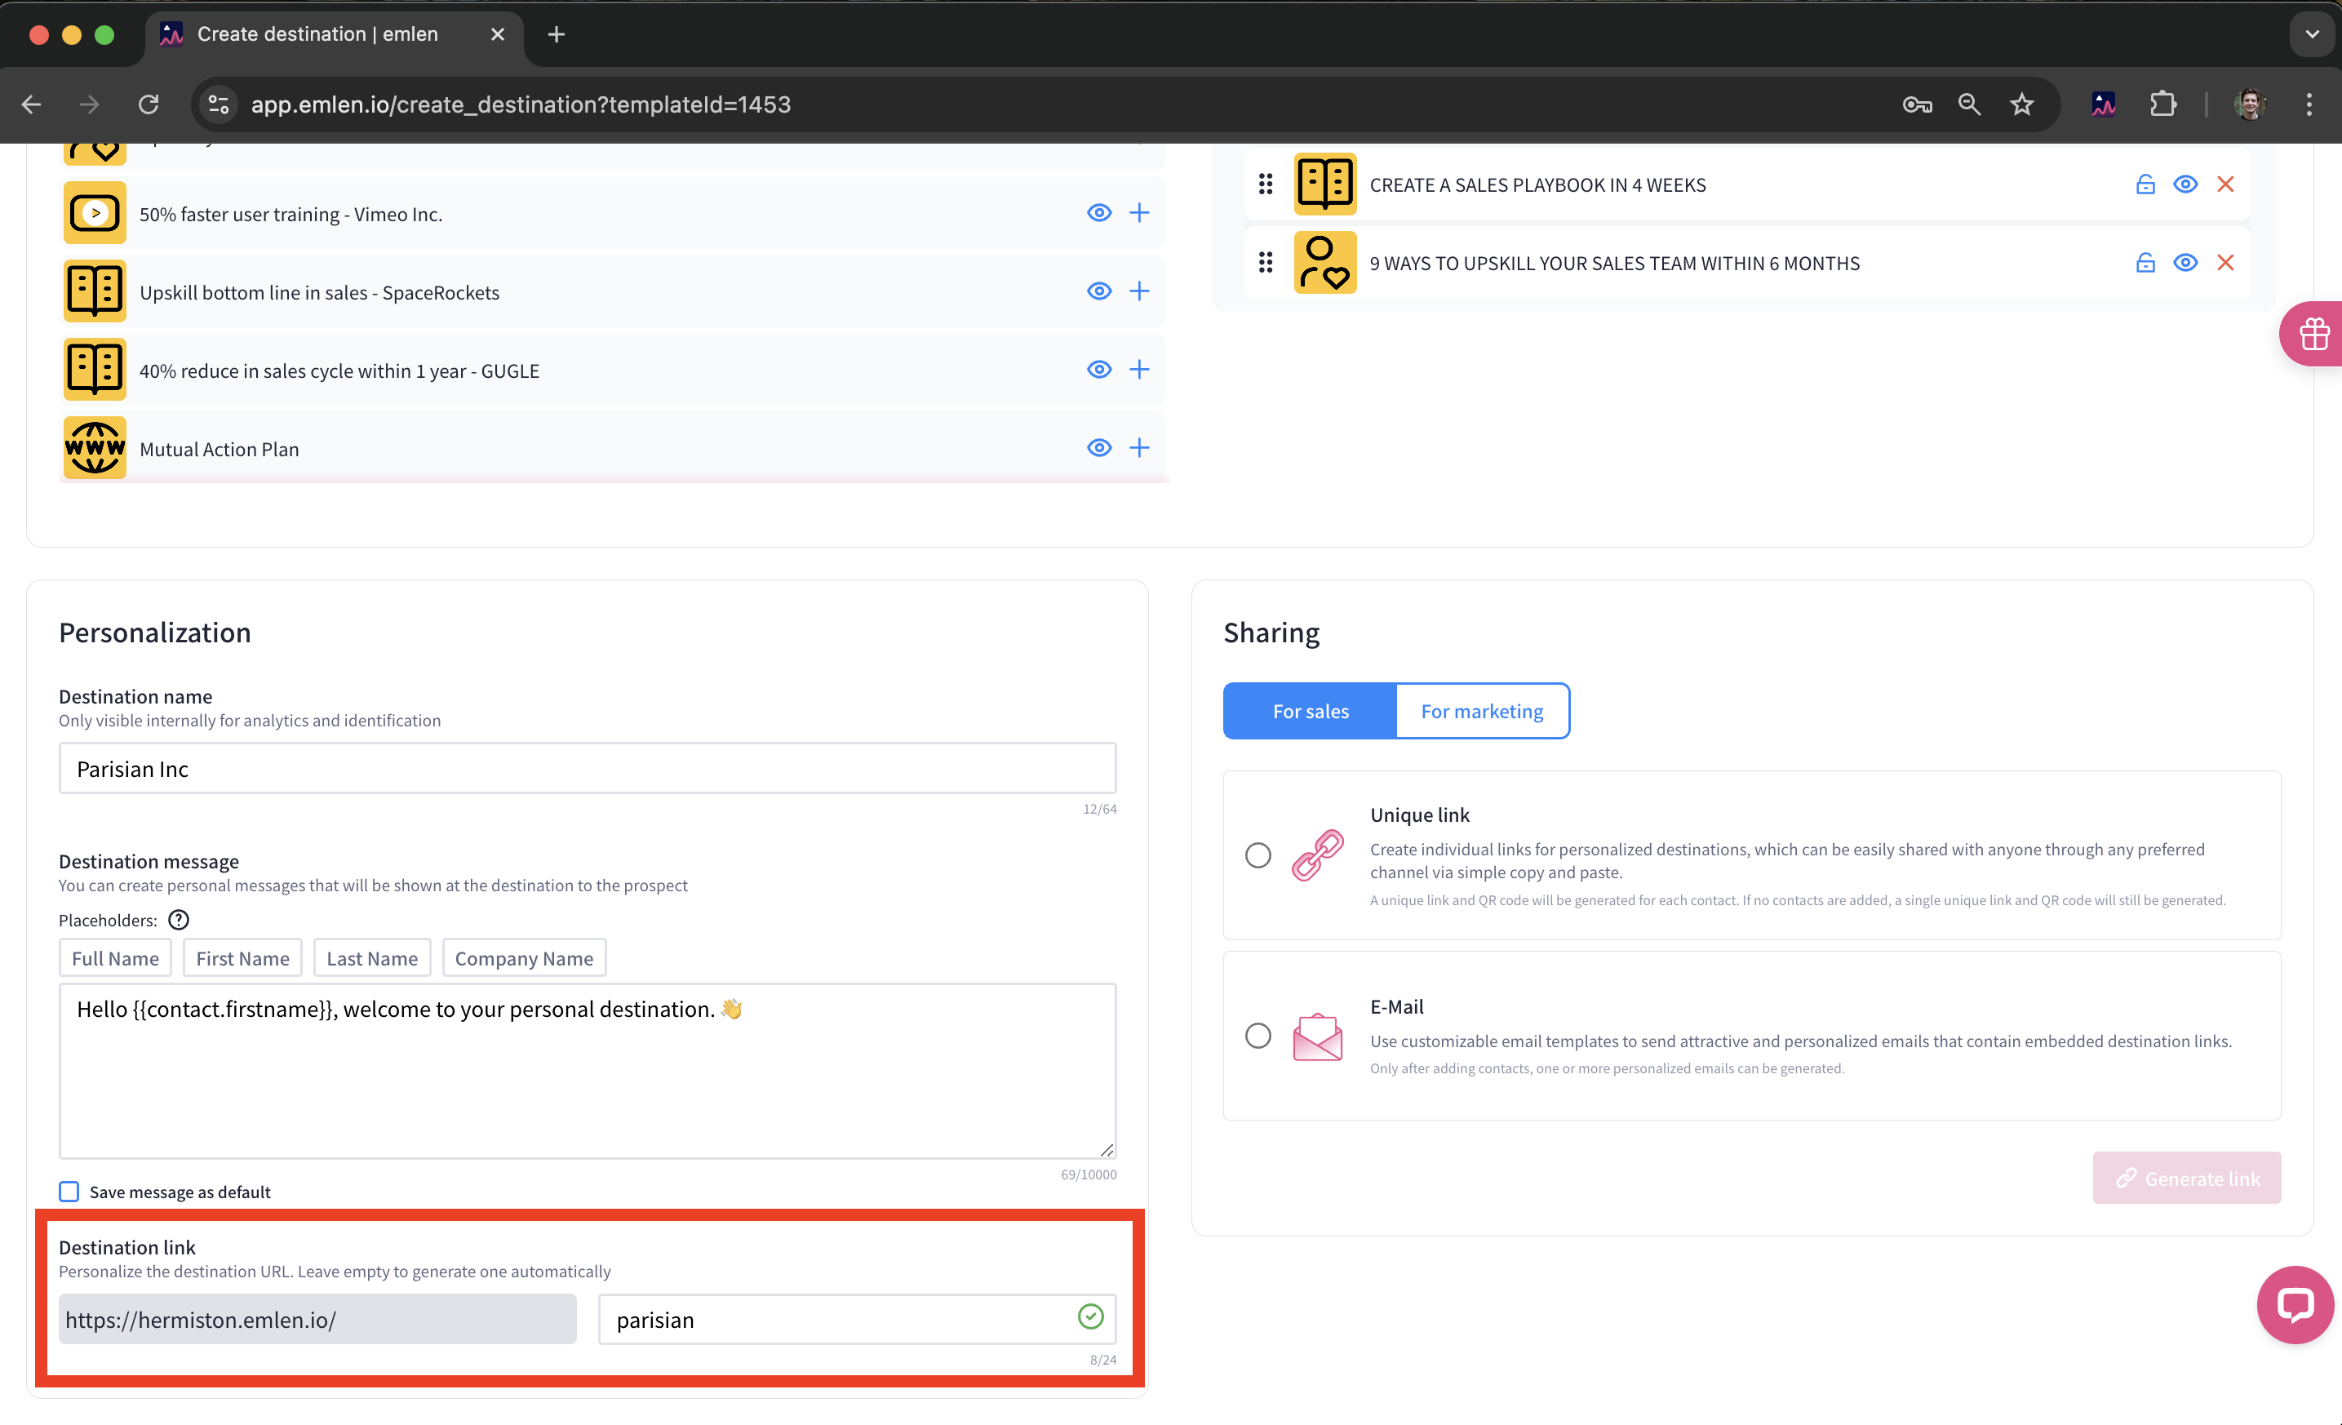2342x1425 pixels.
Task: Insert the First Name placeholder
Action: (242, 958)
